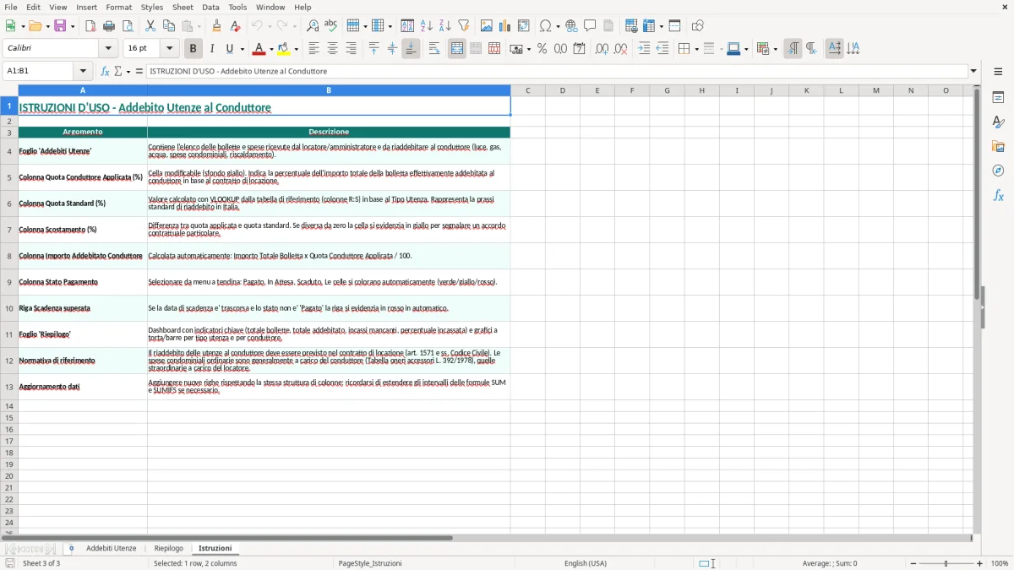Apply the yellow background color swatch
The height and width of the screenshot is (570, 1014).
tap(284, 49)
